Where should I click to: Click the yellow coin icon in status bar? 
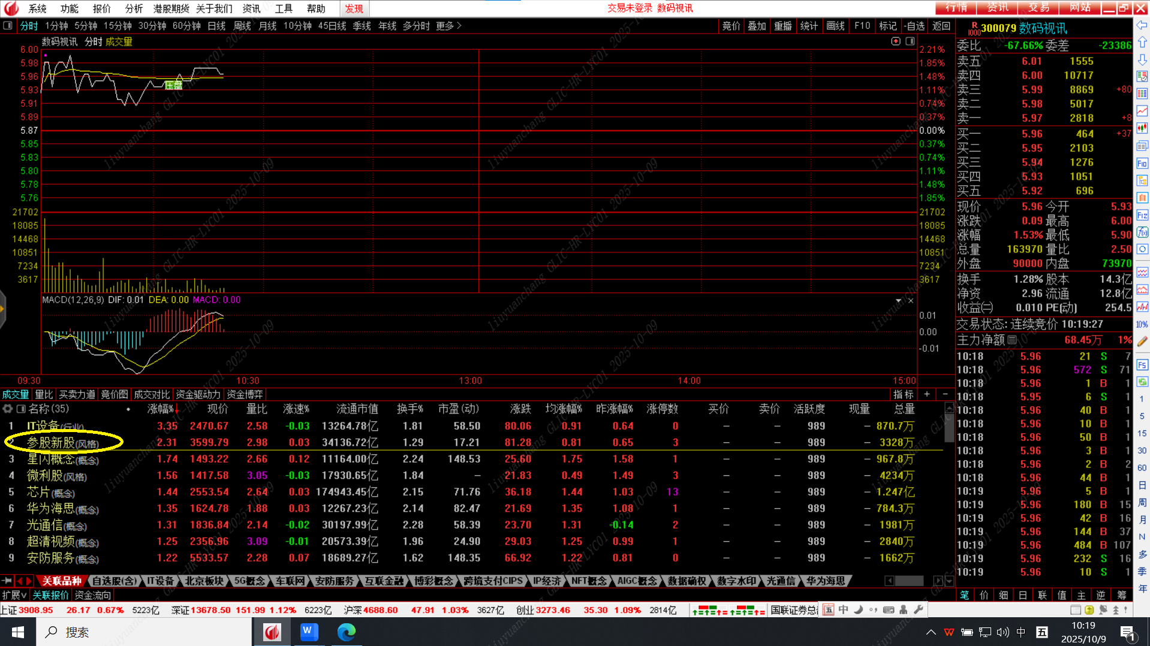point(1089,610)
